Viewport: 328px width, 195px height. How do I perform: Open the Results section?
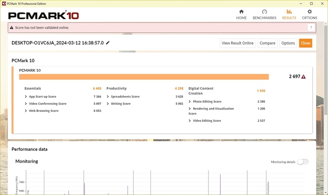(289, 15)
